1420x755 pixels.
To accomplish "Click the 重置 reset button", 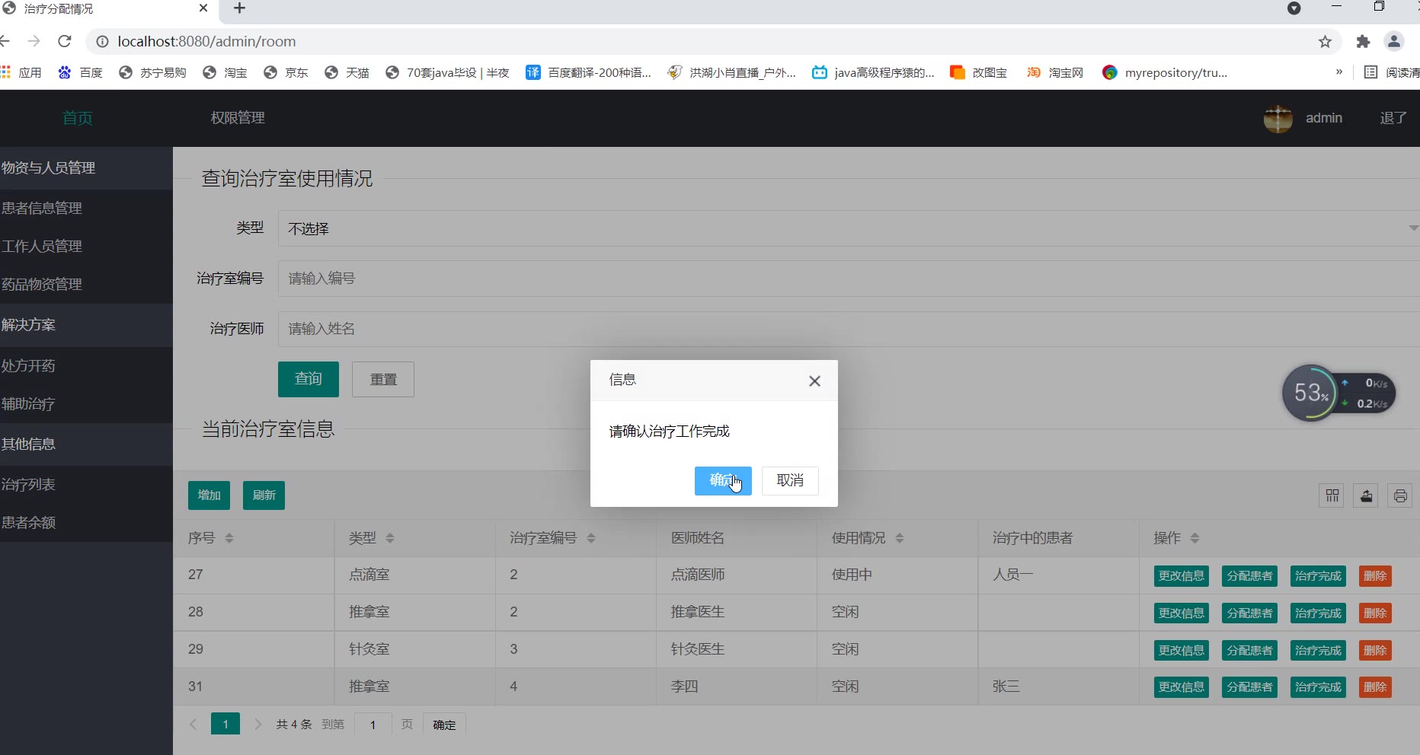I will pyautogui.click(x=383, y=379).
